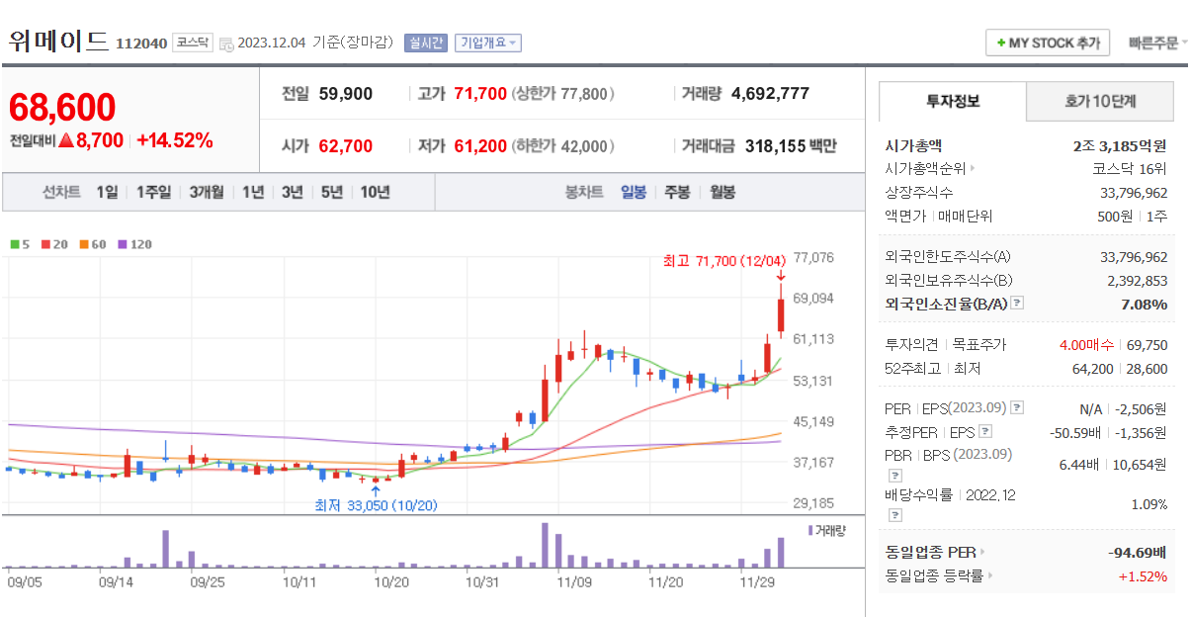1191x617 pixels.
Task: Click the red 20-day average legend marker
Action: coord(45,243)
